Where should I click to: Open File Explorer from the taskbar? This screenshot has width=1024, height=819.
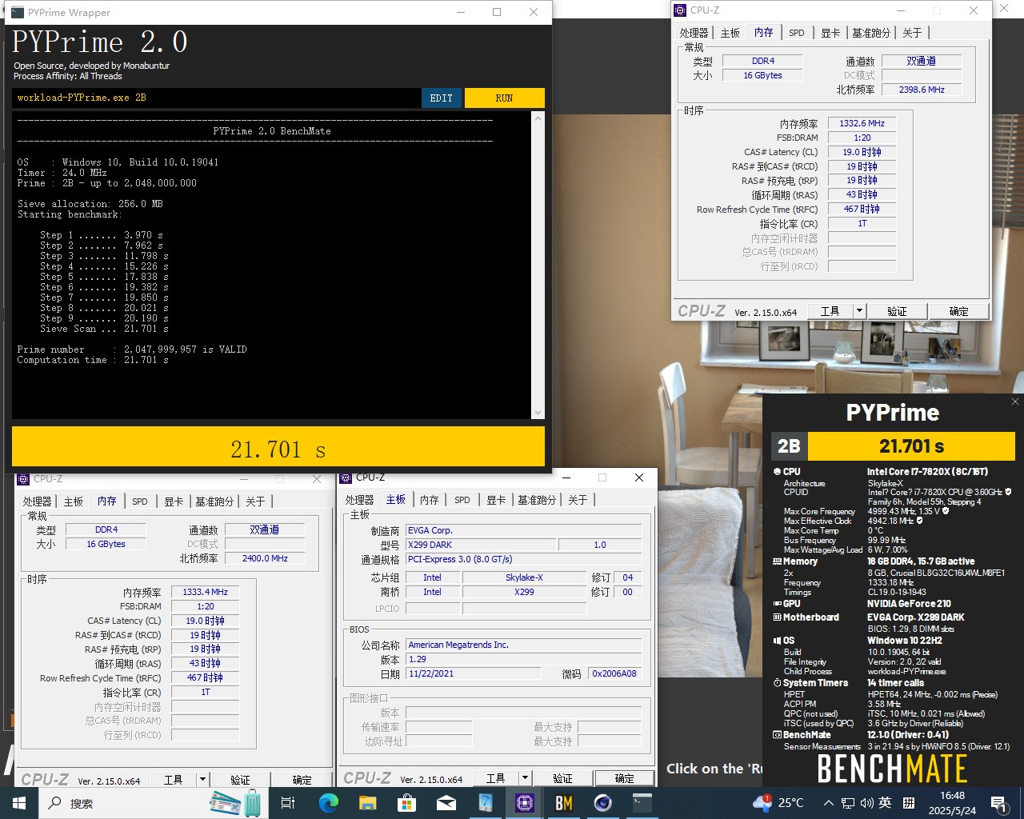click(x=367, y=803)
